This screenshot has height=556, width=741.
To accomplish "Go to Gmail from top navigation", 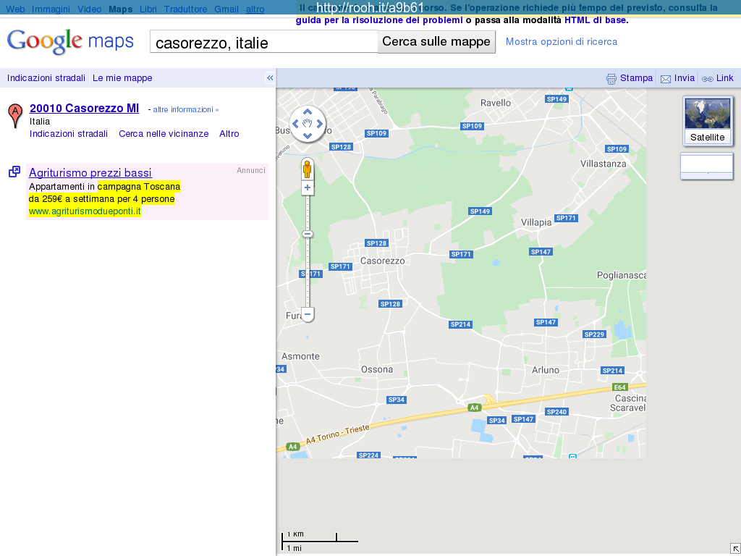I will (226, 9).
